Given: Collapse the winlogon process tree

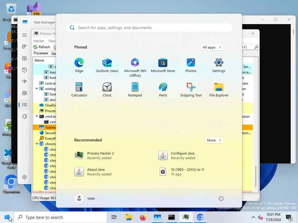Looking at the screenshot, I should coord(37,89).
